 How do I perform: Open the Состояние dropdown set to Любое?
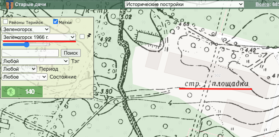tap(25, 77)
